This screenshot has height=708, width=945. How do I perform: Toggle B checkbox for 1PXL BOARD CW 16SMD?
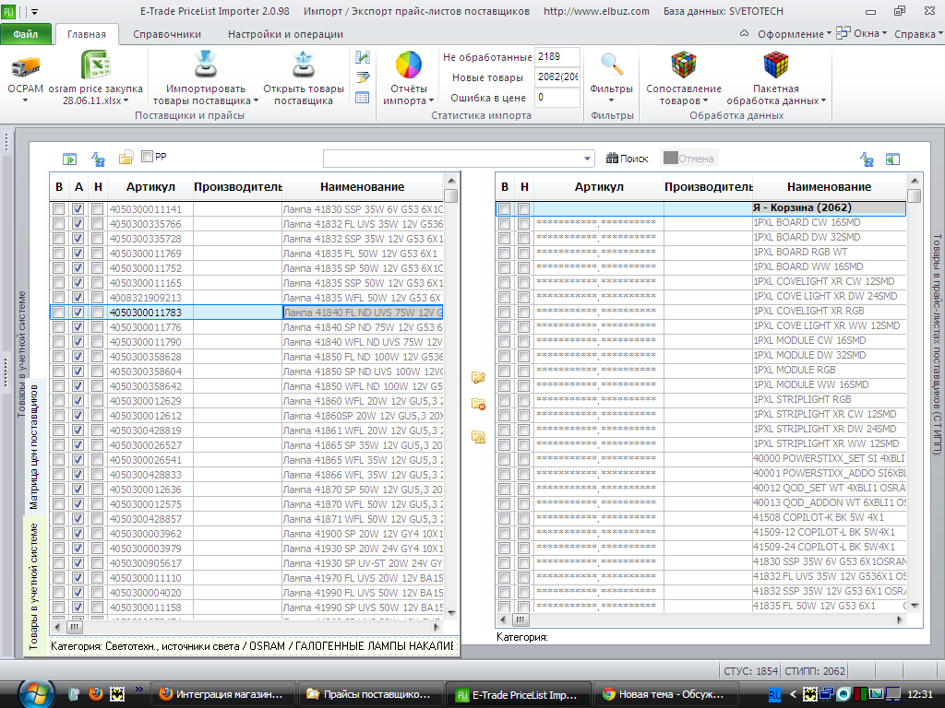coord(505,224)
